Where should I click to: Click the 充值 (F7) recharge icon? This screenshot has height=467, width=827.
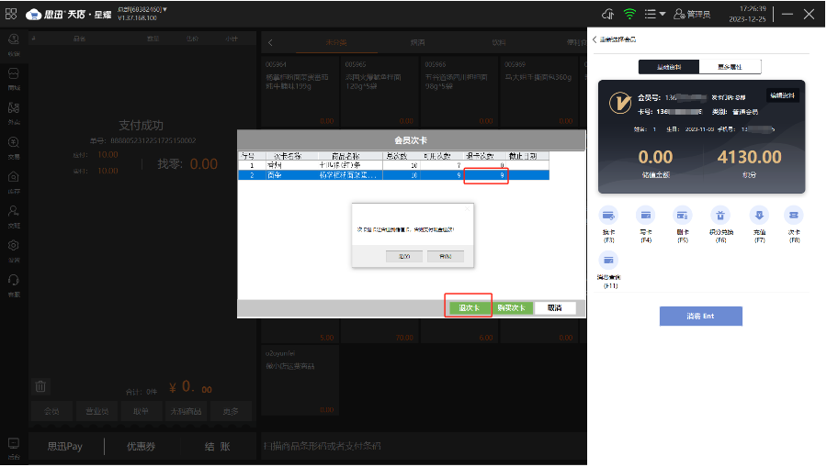[x=758, y=215]
